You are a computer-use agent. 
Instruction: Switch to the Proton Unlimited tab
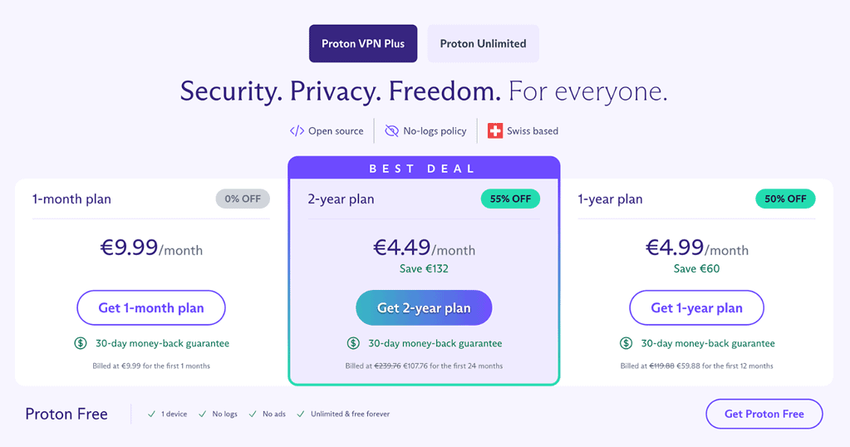pyautogui.click(x=483, y=43)
